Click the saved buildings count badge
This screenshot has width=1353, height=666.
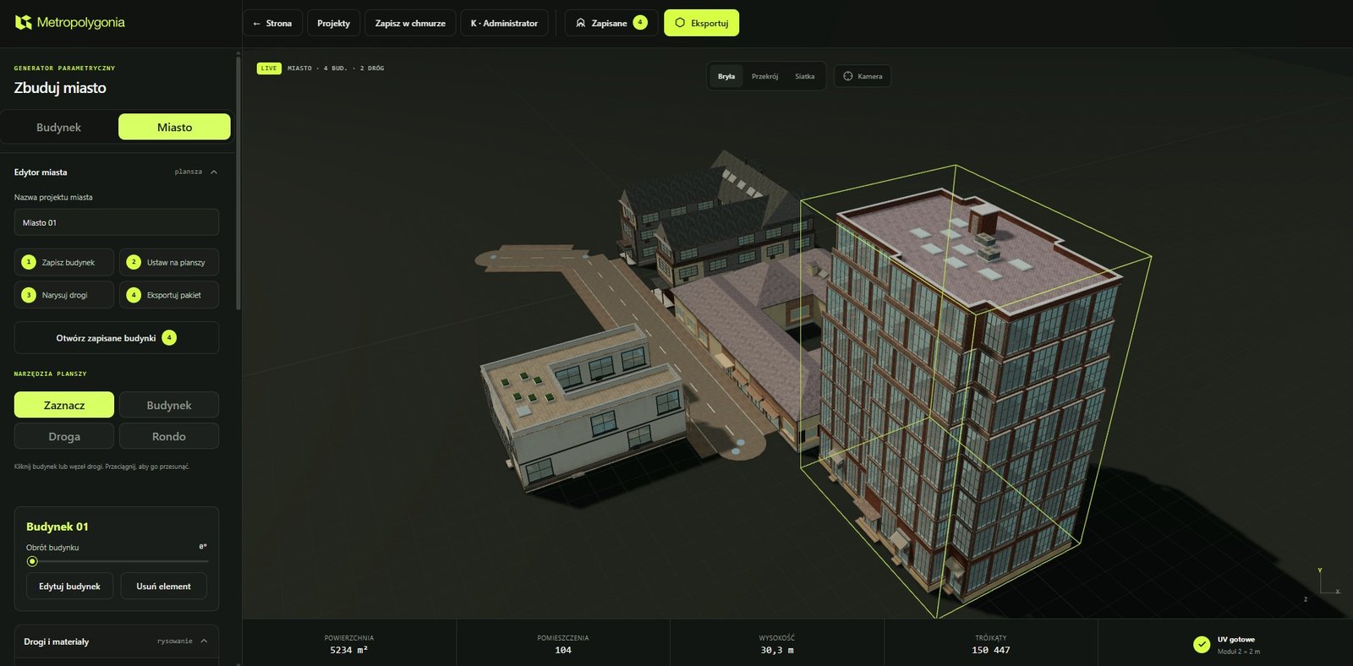[x=169, y=337]
